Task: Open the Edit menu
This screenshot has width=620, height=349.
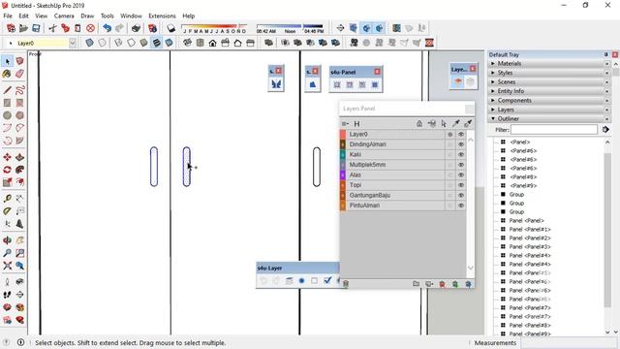Action: (23, 16)
